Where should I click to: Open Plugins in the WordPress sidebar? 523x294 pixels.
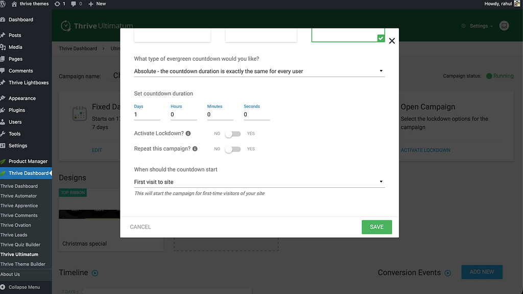(x=17, y=110)
